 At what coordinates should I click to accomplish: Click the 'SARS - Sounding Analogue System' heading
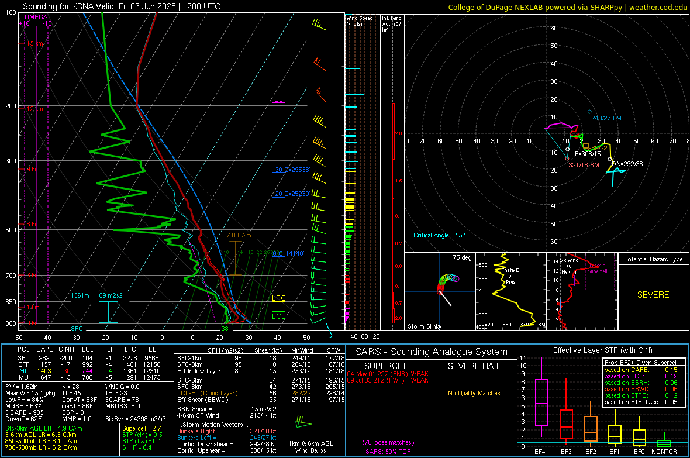(x=431, y=352)
